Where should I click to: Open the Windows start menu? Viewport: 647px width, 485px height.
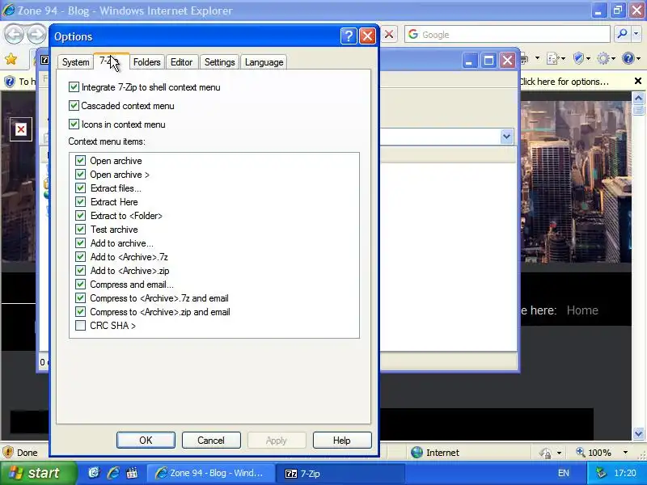point(38,473)
